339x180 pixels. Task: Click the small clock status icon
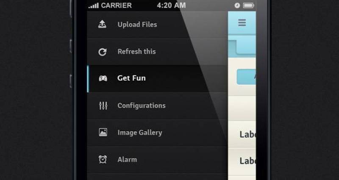point(237,6)
